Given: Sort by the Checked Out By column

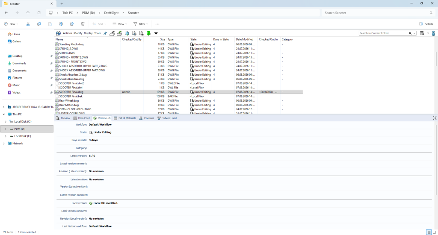Looking at the screenshot, I should [x=132, y=39].
